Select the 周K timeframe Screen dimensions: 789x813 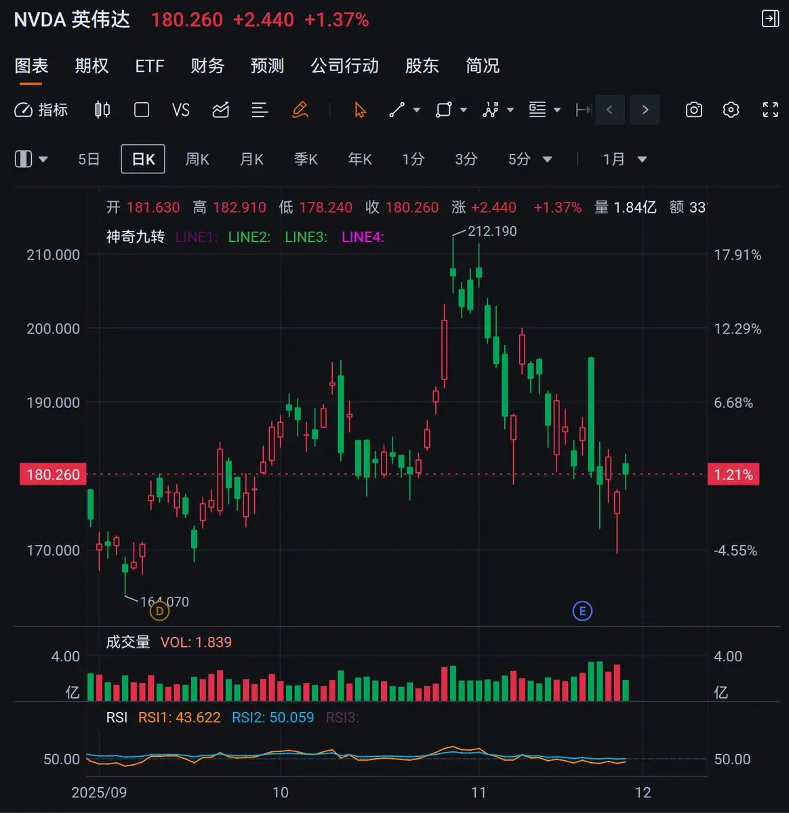(x=197, y=159)
